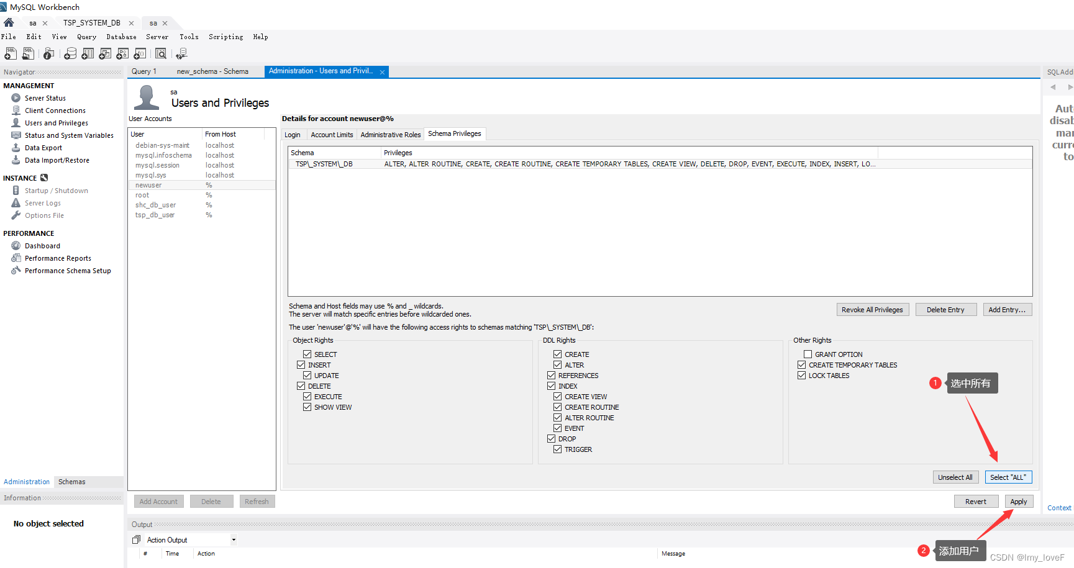Select the root user account row
Viewport: 1074px width, 568px height.
[201, 195]
